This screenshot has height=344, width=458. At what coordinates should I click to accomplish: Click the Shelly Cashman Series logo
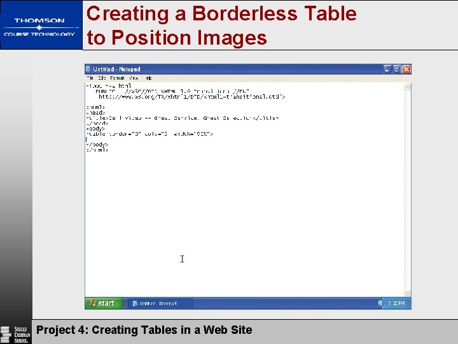pyautogui.click(x=16, y=334)
